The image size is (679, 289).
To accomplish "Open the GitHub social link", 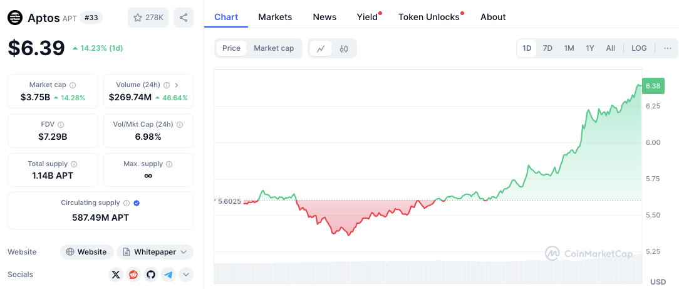I will [x=151, y=275].
